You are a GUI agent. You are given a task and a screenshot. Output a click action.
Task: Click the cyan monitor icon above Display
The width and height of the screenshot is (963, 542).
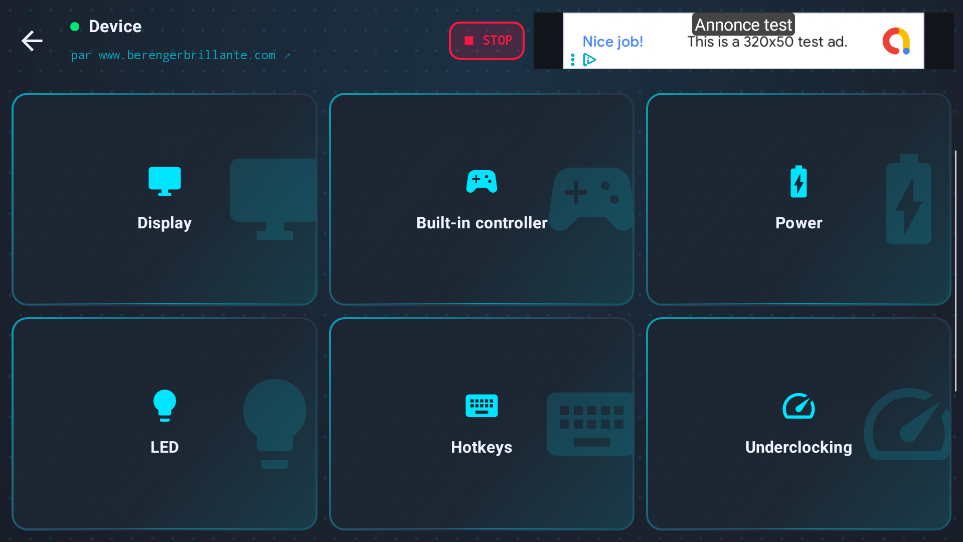tap(165, 181)
